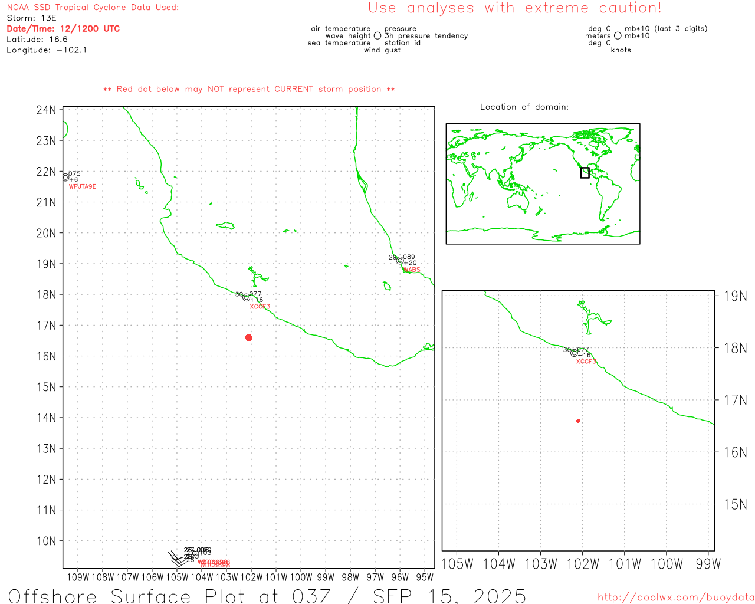This screenshot has height=604, width=755.
Task: Click the black domain box on world map
Action: click(x=585, y=172)
